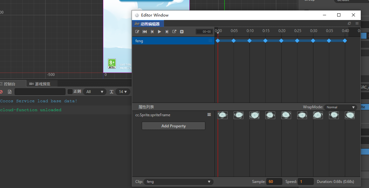Viewport: 369px width, 188px height.
Task: Open the 14 font size dropdown
Action: point(123,92)
